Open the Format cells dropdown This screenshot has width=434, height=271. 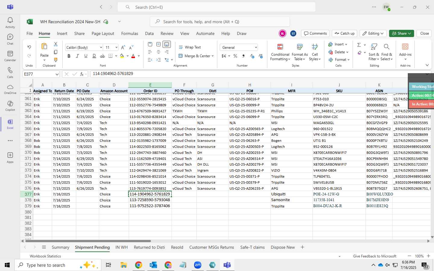(339, 60)
